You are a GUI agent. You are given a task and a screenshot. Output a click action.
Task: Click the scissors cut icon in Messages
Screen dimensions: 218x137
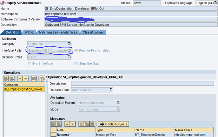(x=81, y=124)
